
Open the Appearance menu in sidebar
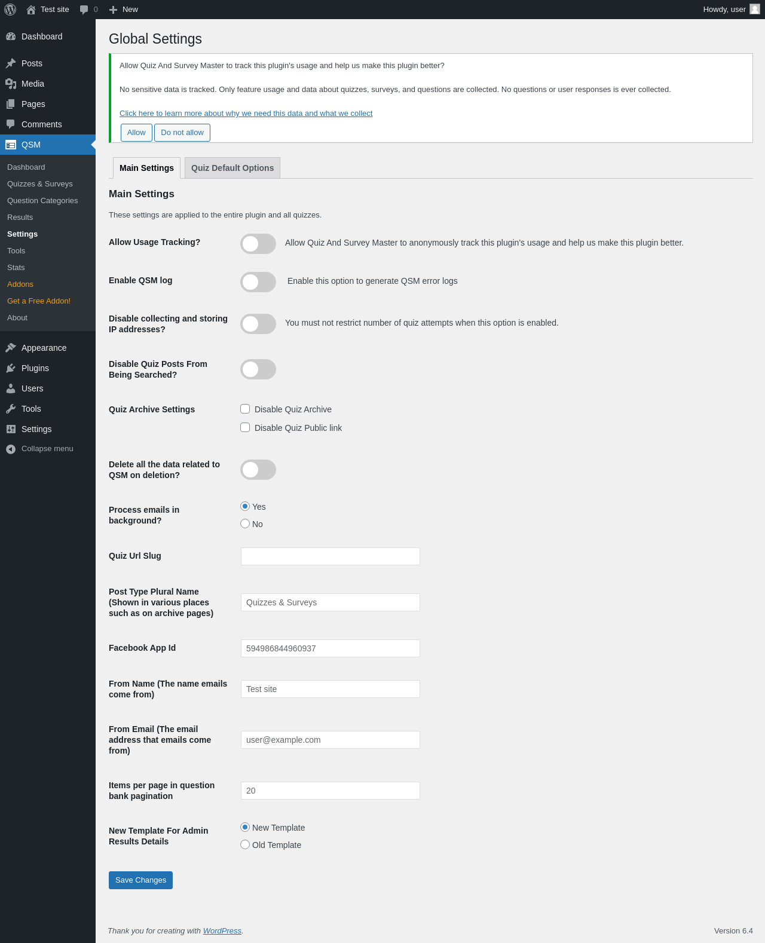click(48, 348)
